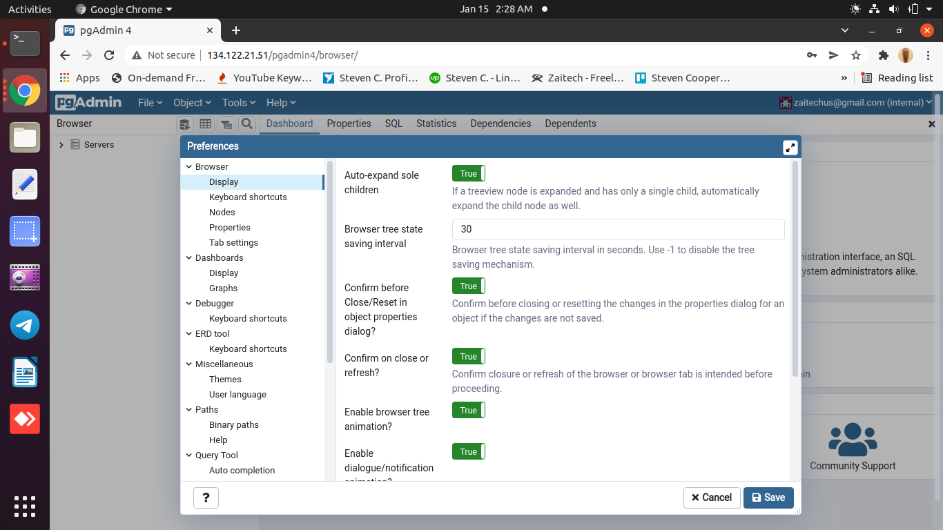Open the user account dropdown zaitechus@gmail.com

click(856, 102)
